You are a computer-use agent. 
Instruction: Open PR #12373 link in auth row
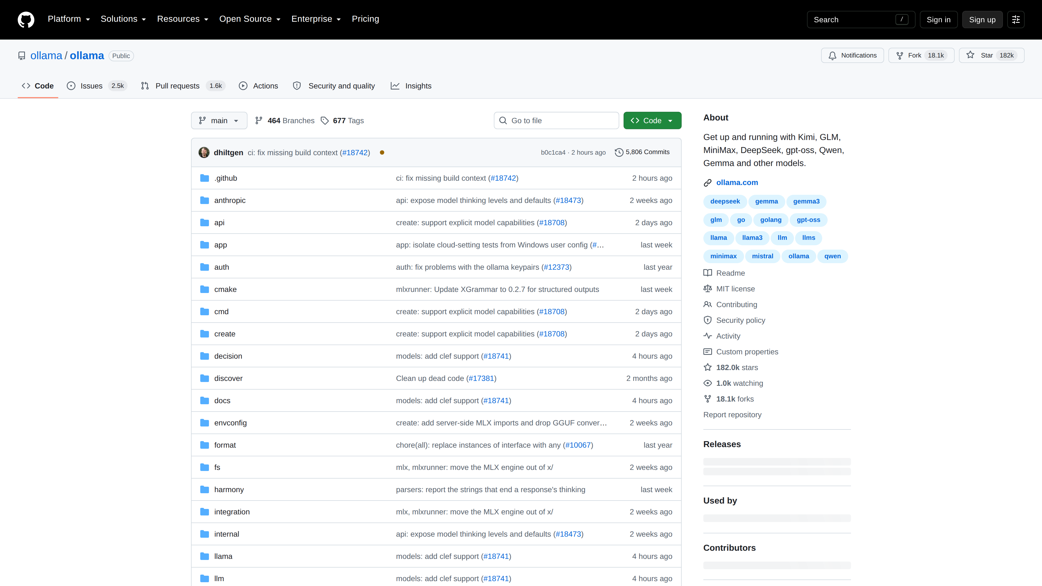coord(556,267)
